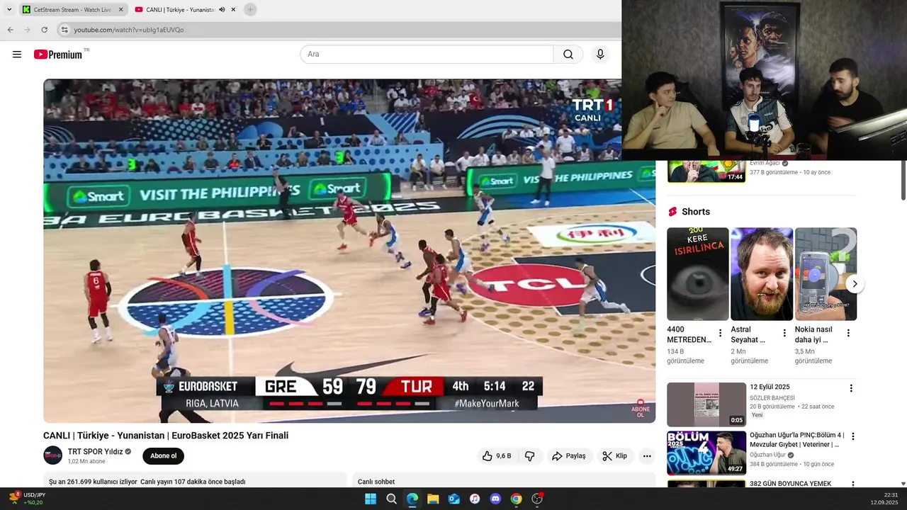Click the ABONE OL watermark in video
Viewport: 907px width, 510px height.
[641, 409]
